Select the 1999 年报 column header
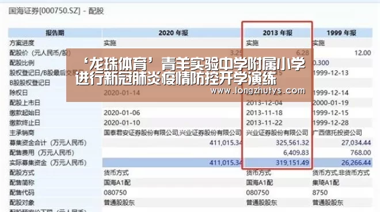Image resolution: width=380 pixels, height=212 pixels. (x=341, y=33)
